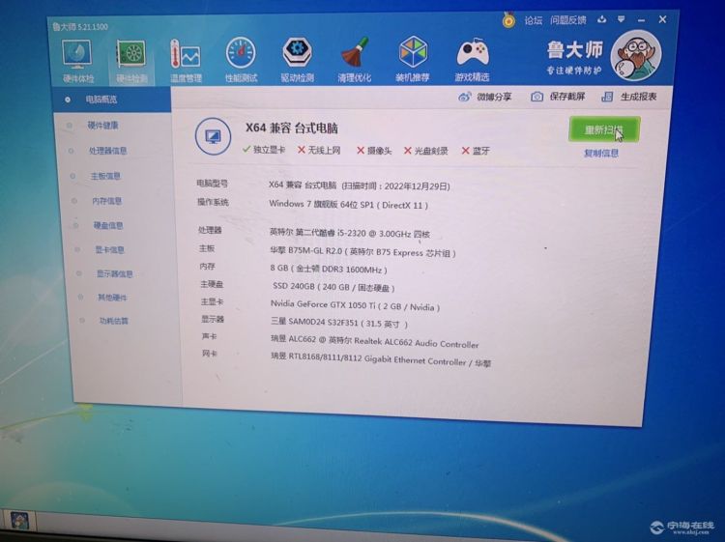Launch 性能测试 performance test
Viewport: 725px width, 542px height.
[241, 60]
